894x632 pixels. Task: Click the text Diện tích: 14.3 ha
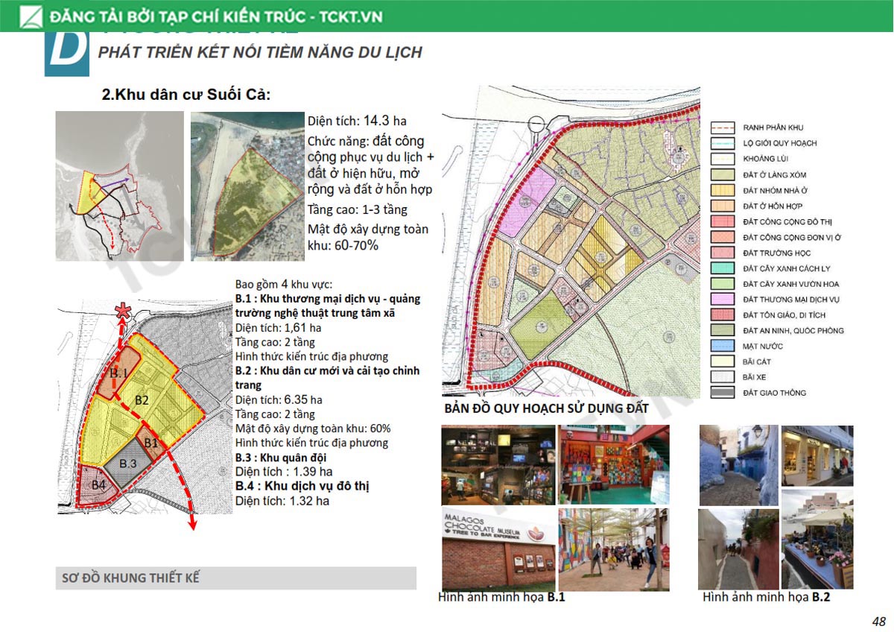357,121
